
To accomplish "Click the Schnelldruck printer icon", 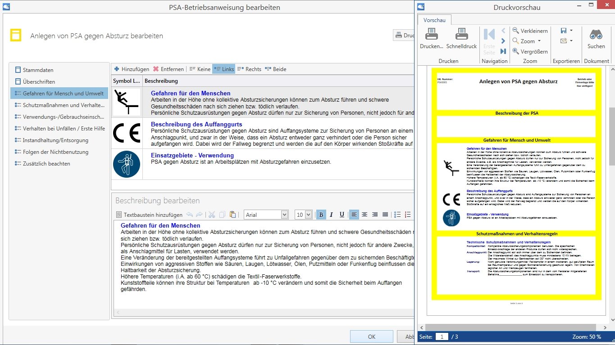I will pyautogui.click(x=461, y=35).
